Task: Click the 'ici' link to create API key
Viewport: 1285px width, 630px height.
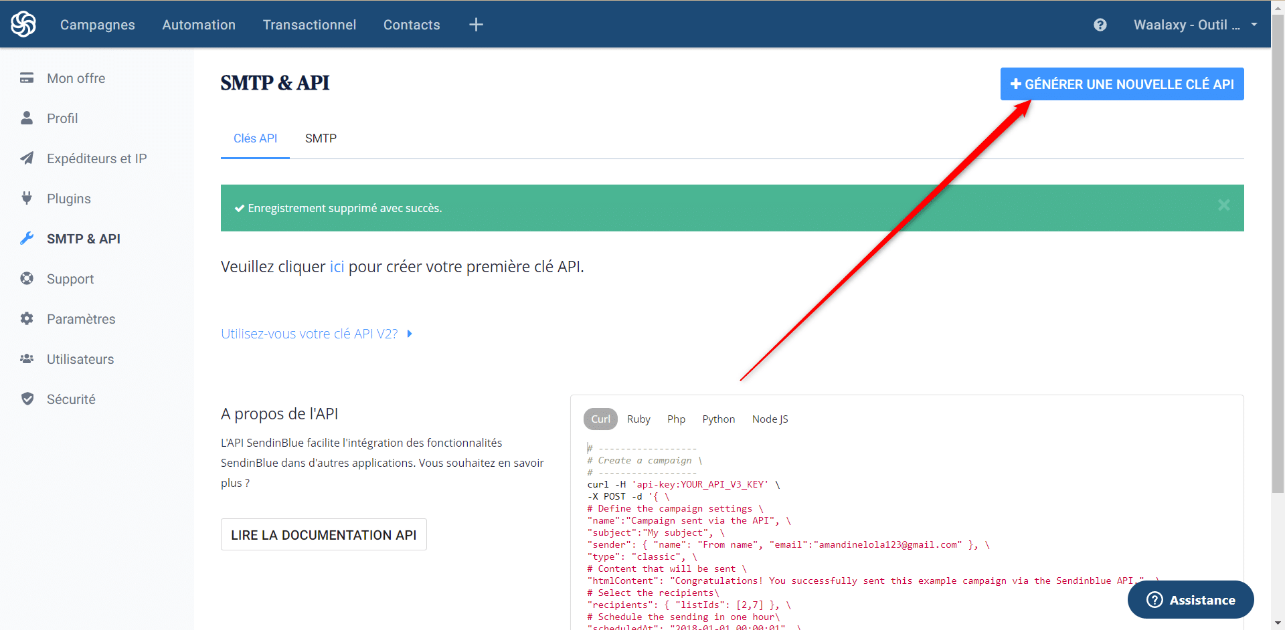Action: coord(337,267)
